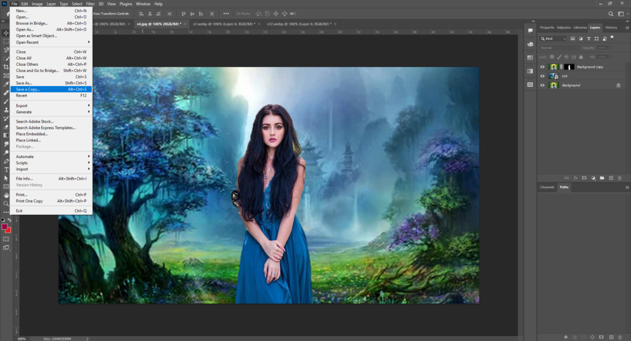Hide the Background copy layer
The image size is (631, 341).
543,66
